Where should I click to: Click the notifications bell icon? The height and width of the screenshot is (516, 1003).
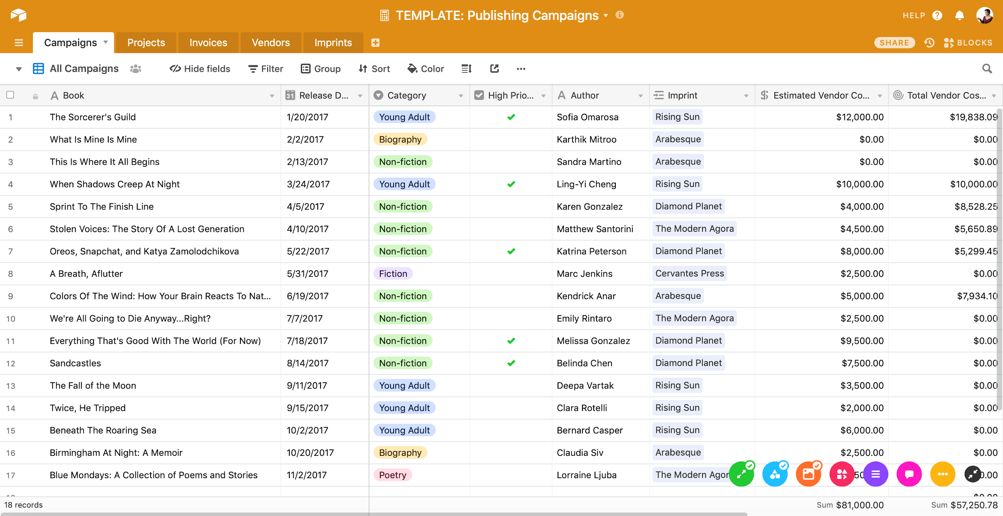tap(959, 16)
